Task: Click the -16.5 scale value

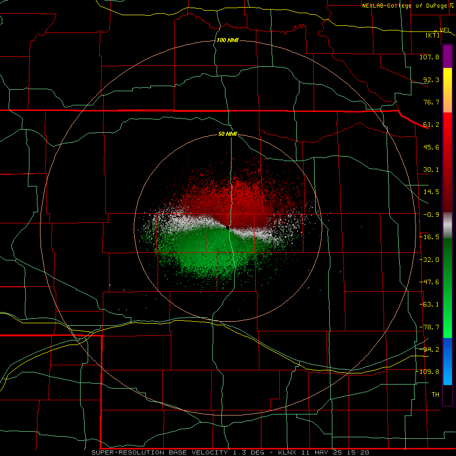Action: [x=430, y=237]
